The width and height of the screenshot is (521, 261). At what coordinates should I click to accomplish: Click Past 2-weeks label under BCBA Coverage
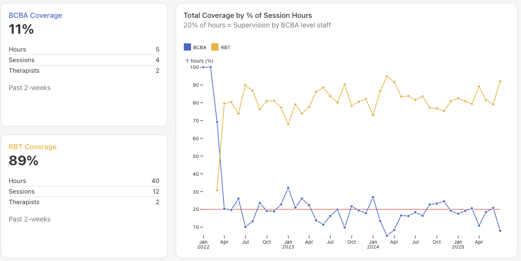point(29,88)
